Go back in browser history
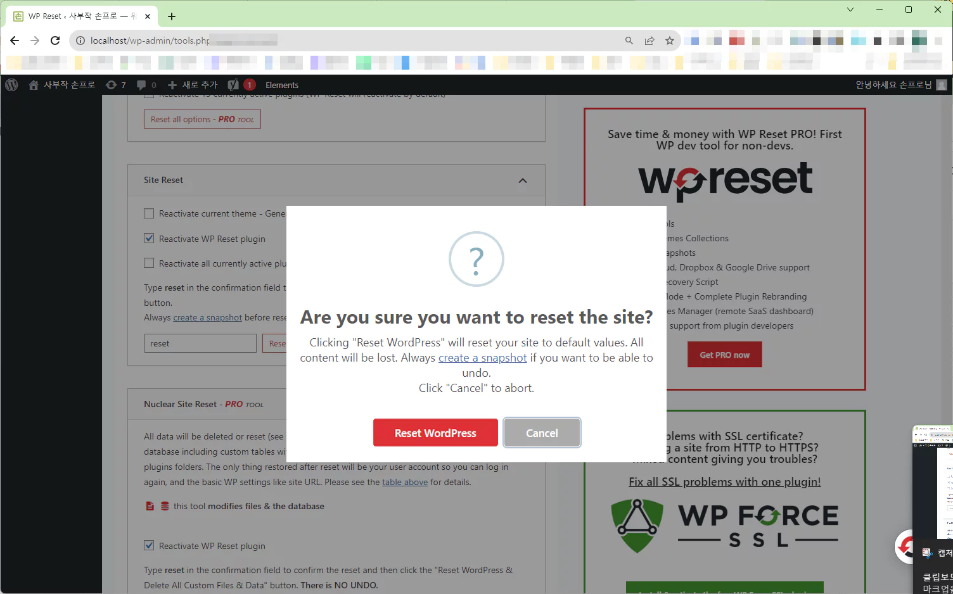The image size is (953, 594). coord(15,41)
